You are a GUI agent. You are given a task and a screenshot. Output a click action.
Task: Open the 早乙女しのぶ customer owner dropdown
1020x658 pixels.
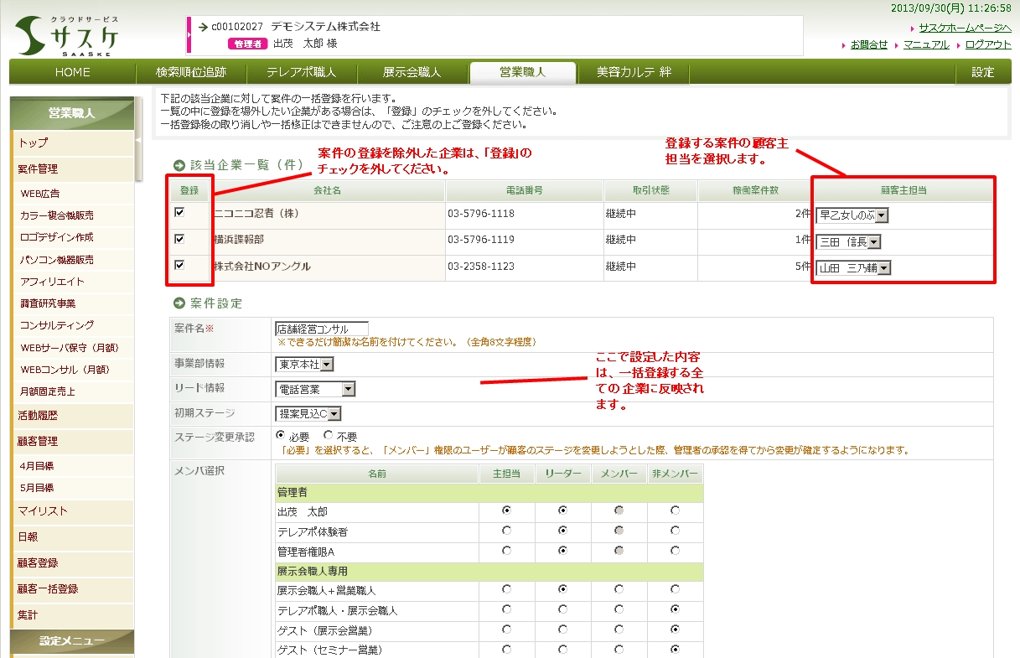coord(882,215)
